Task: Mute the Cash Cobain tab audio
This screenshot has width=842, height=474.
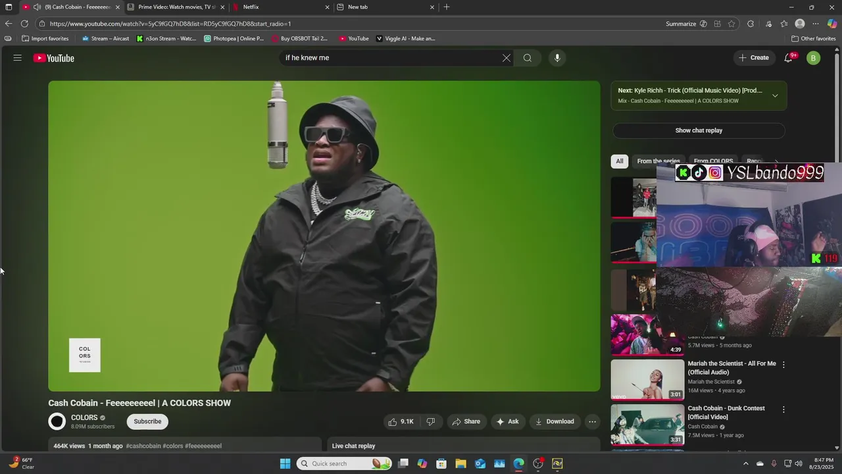Action: tap(37, 7)
